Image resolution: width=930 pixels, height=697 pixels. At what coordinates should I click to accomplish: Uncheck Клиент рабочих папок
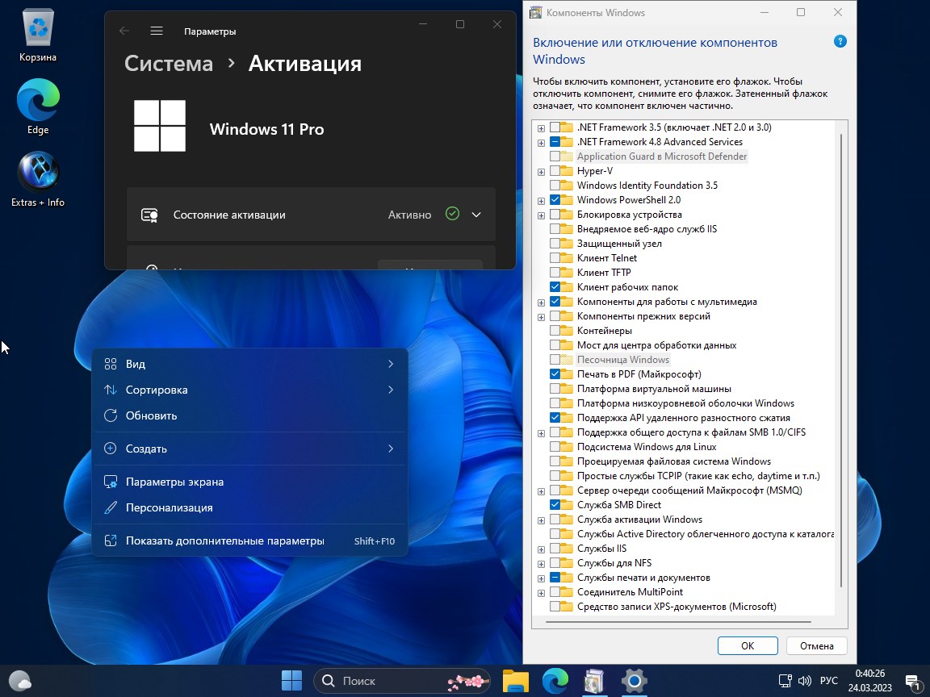(x=555, y=287)
